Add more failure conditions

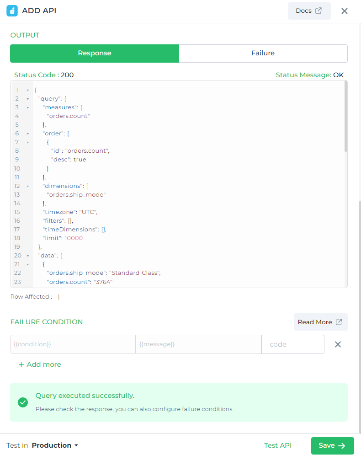pyautogui.click(x=40, y=364)
